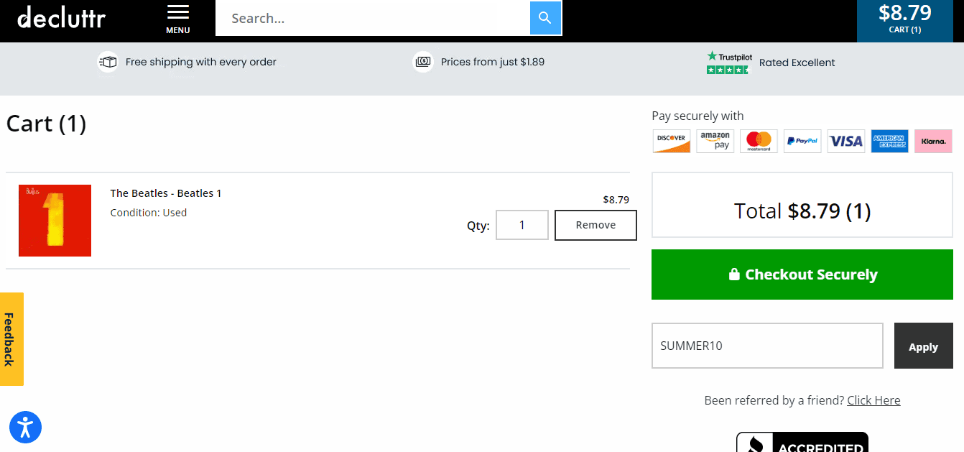
Task: Click the PayPal payment icon
Action: (x=802, y=141)
